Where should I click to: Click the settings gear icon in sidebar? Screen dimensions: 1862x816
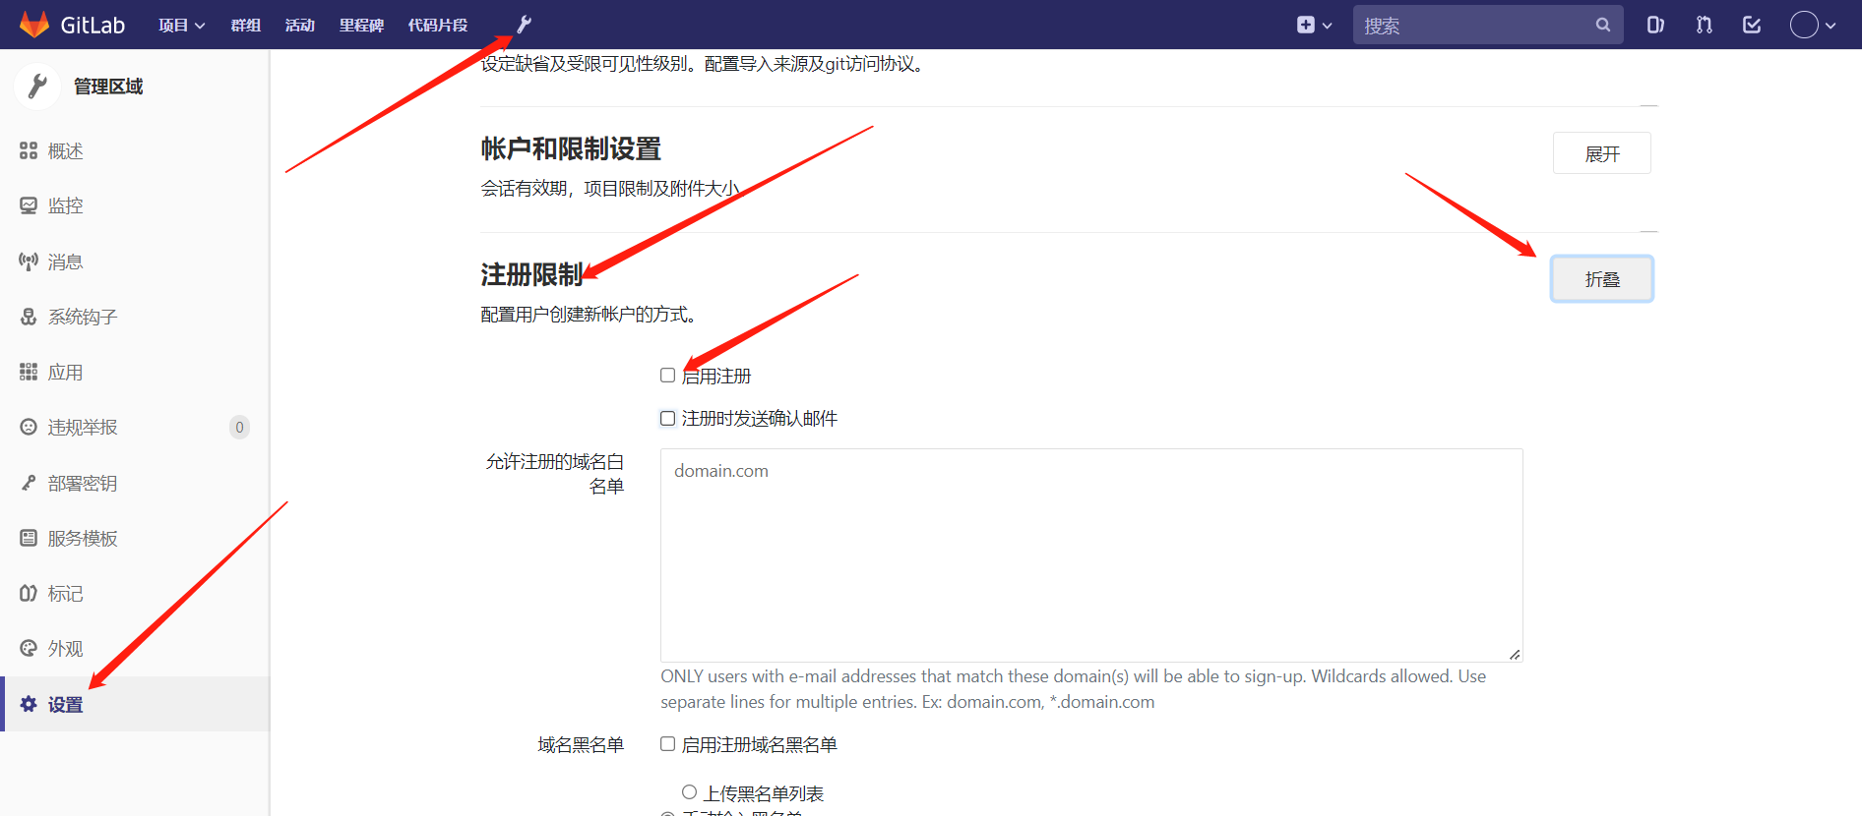(29, 704)
